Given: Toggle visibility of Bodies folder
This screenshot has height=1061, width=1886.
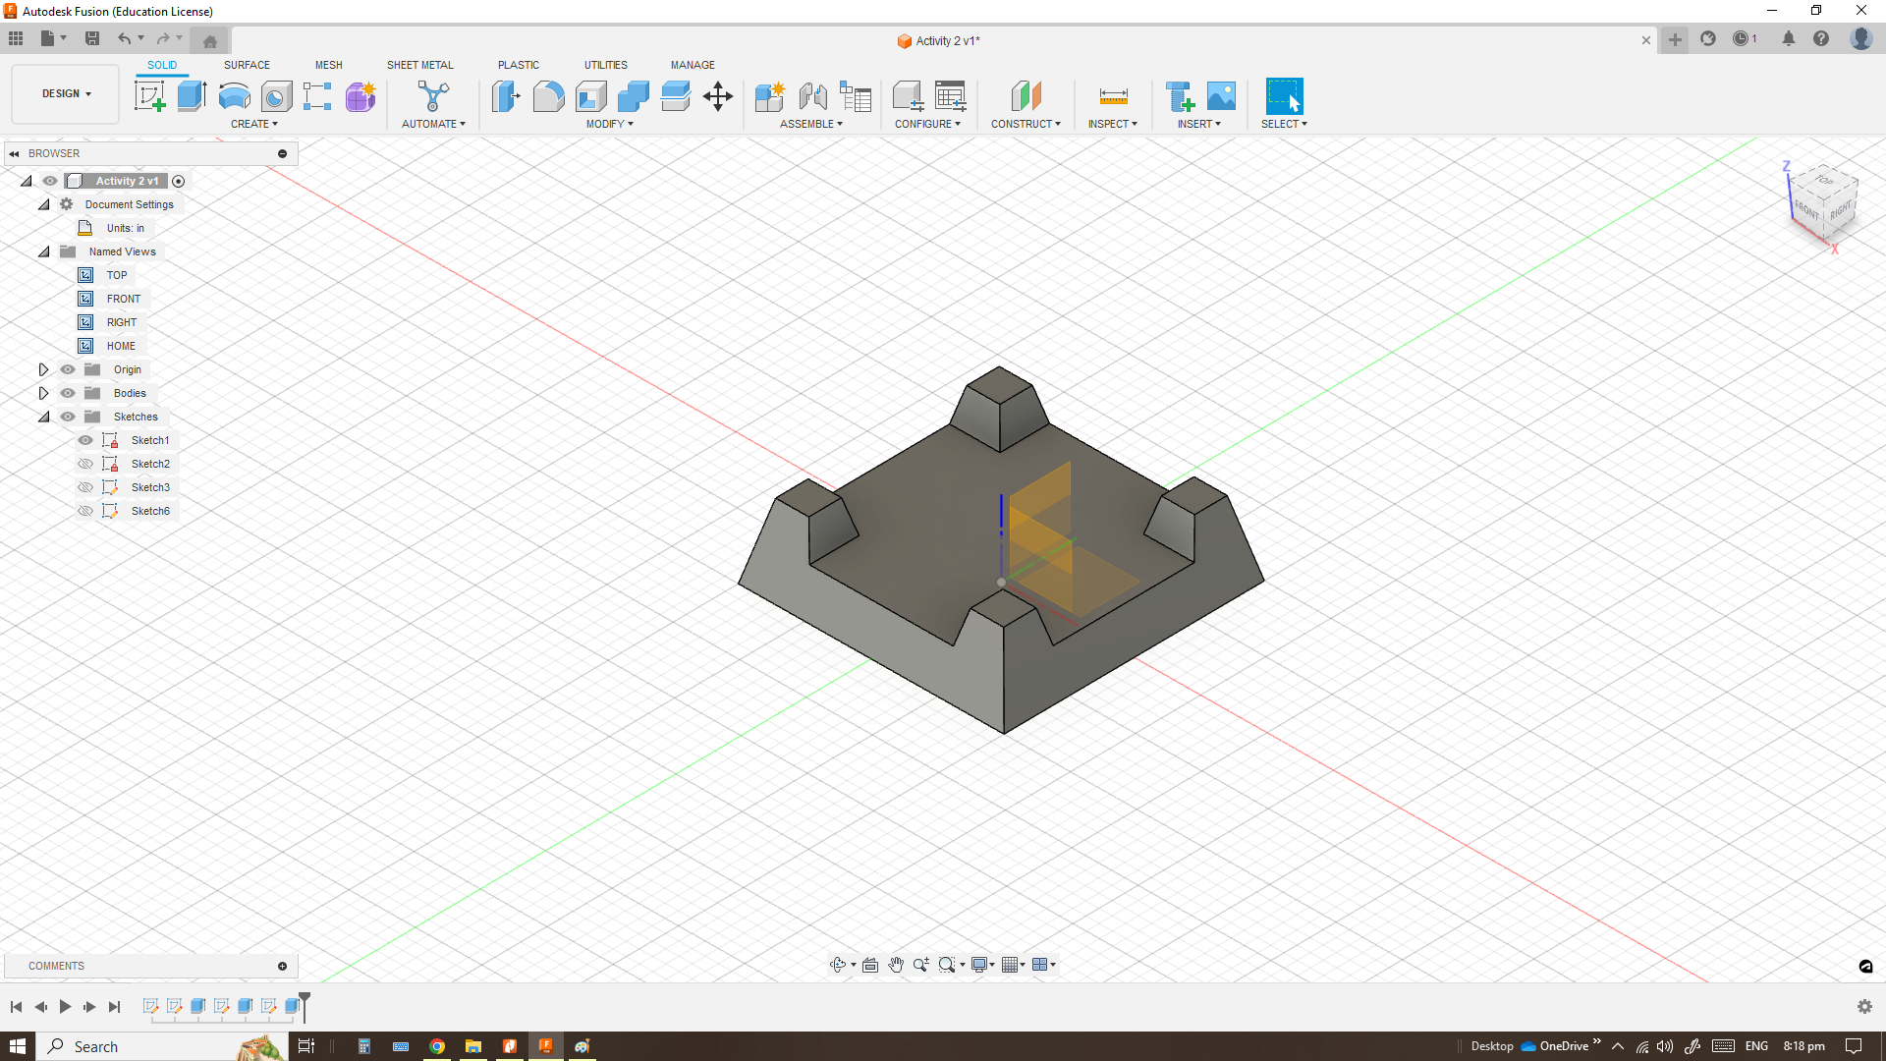Looking at the screenshot, I should [68, 393].
